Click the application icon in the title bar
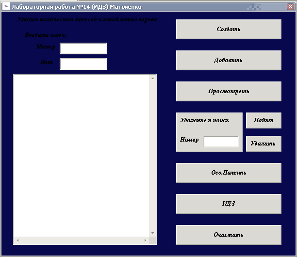This screenshot has width=297, height=257. click(6, 6)
